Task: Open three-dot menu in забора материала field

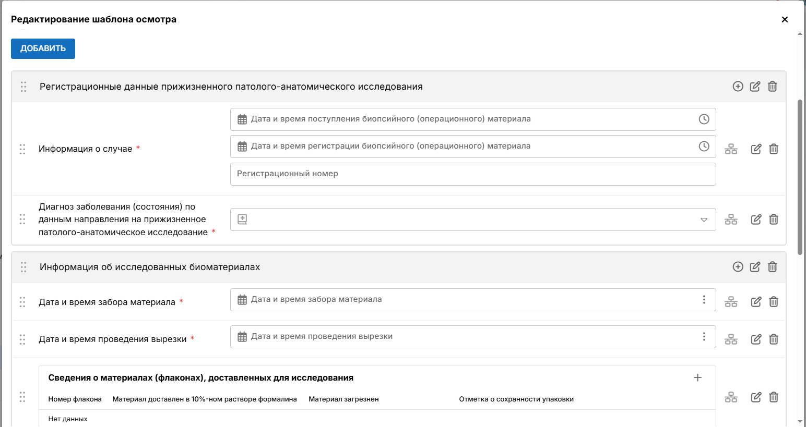Action: 704,300
